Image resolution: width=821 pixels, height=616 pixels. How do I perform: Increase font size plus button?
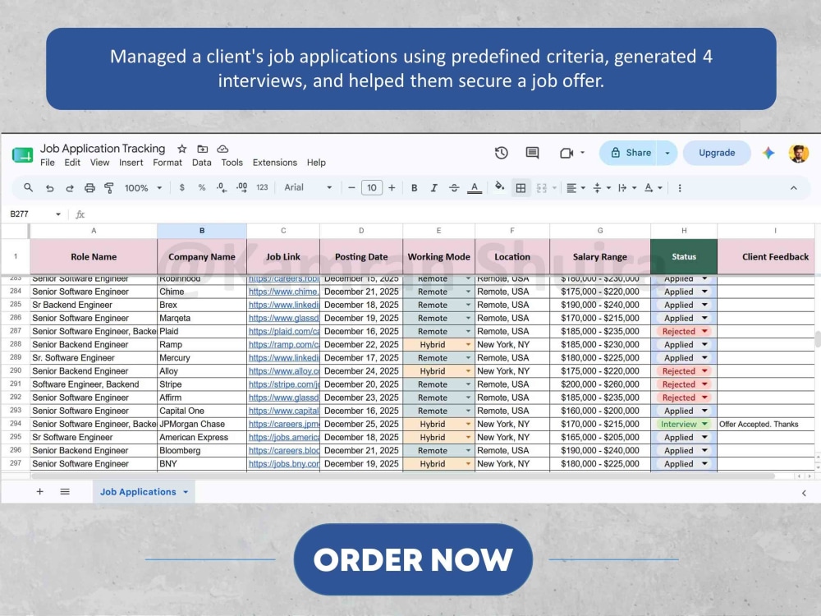(x=392, y=187)
